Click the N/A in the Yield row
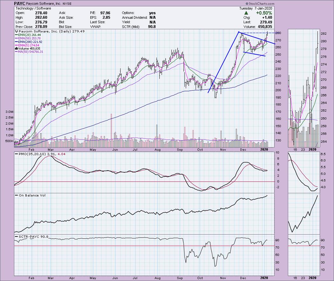The width and height of the screenshot is (334, 281). 152,22
